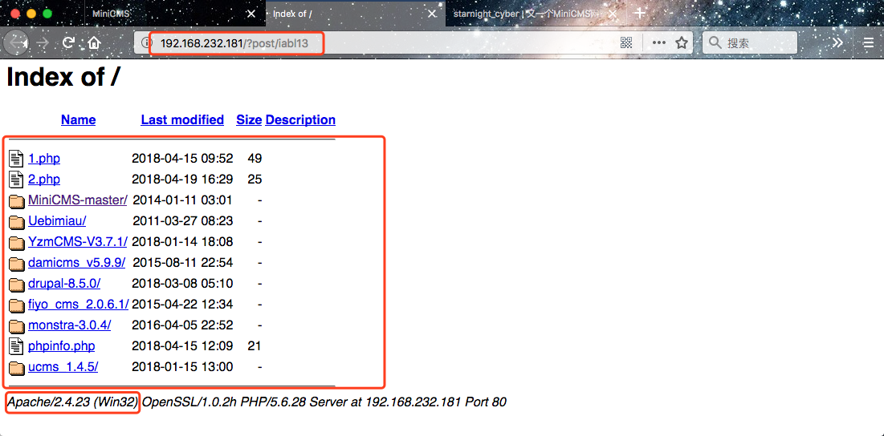Click the folder icon beside monstra-3.0.4/
This screenshot has height=436, width=884.
tap(17, 325)
